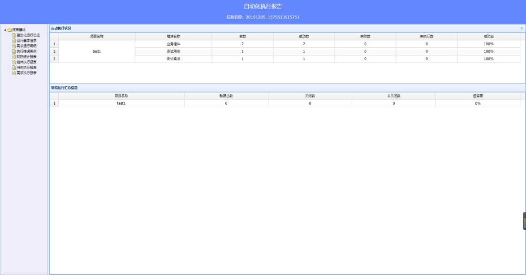The image size is (526, 275).
Task: Open the 用例执行报表 report
Action: pos(26,68)
